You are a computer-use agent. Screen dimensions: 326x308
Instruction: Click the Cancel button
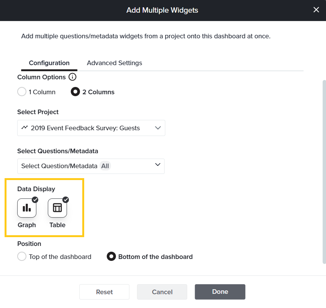(162, 292)
